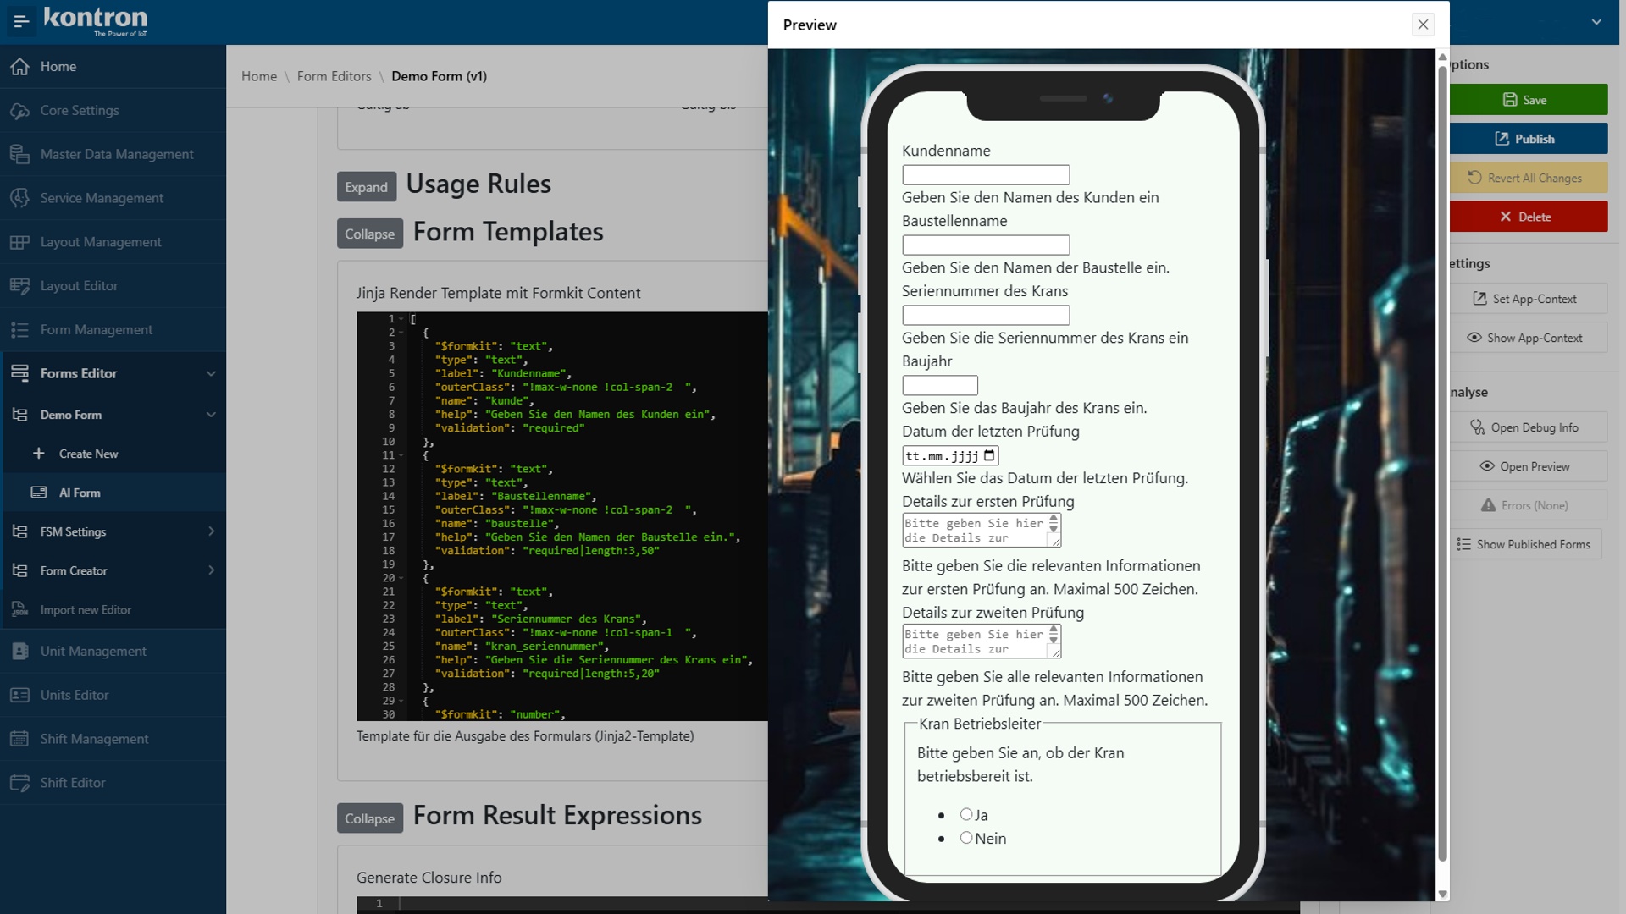The image size is (1626, 914).
Task: Collapse the Form Templates section
Action: pos(369,234)
